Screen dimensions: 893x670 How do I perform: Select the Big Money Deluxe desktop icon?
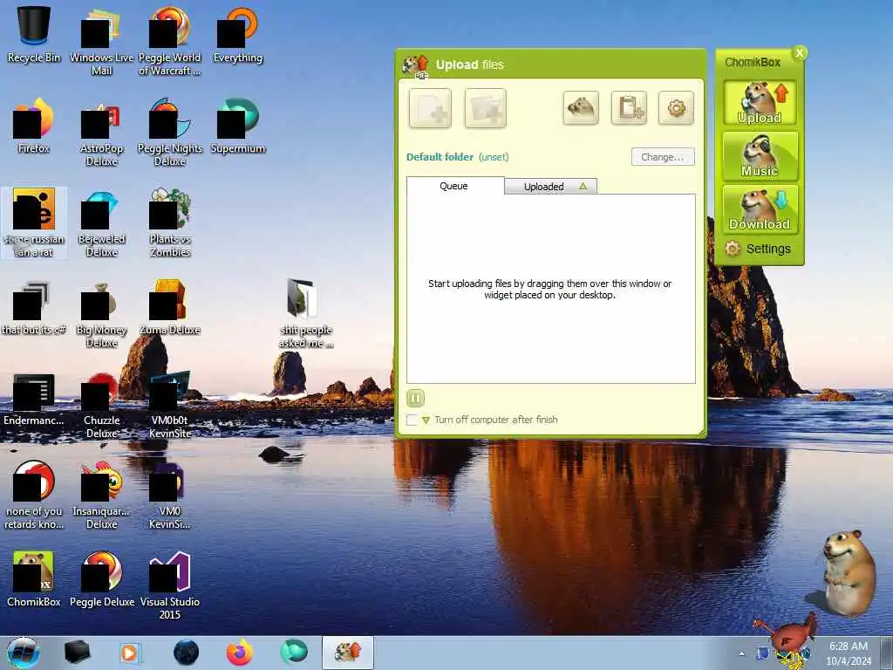tap(101, 313)
